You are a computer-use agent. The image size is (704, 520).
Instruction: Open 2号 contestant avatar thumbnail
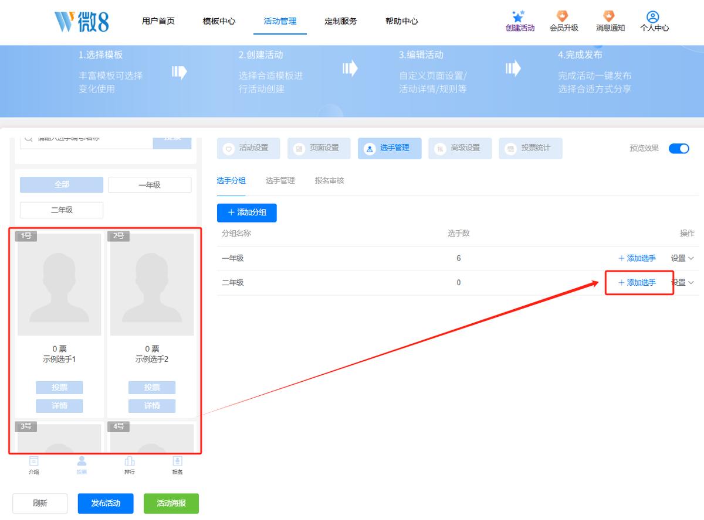click(x=152, y=285)
